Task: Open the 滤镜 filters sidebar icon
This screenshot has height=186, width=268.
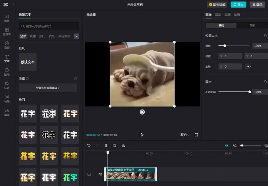Action: coord(7,112)
